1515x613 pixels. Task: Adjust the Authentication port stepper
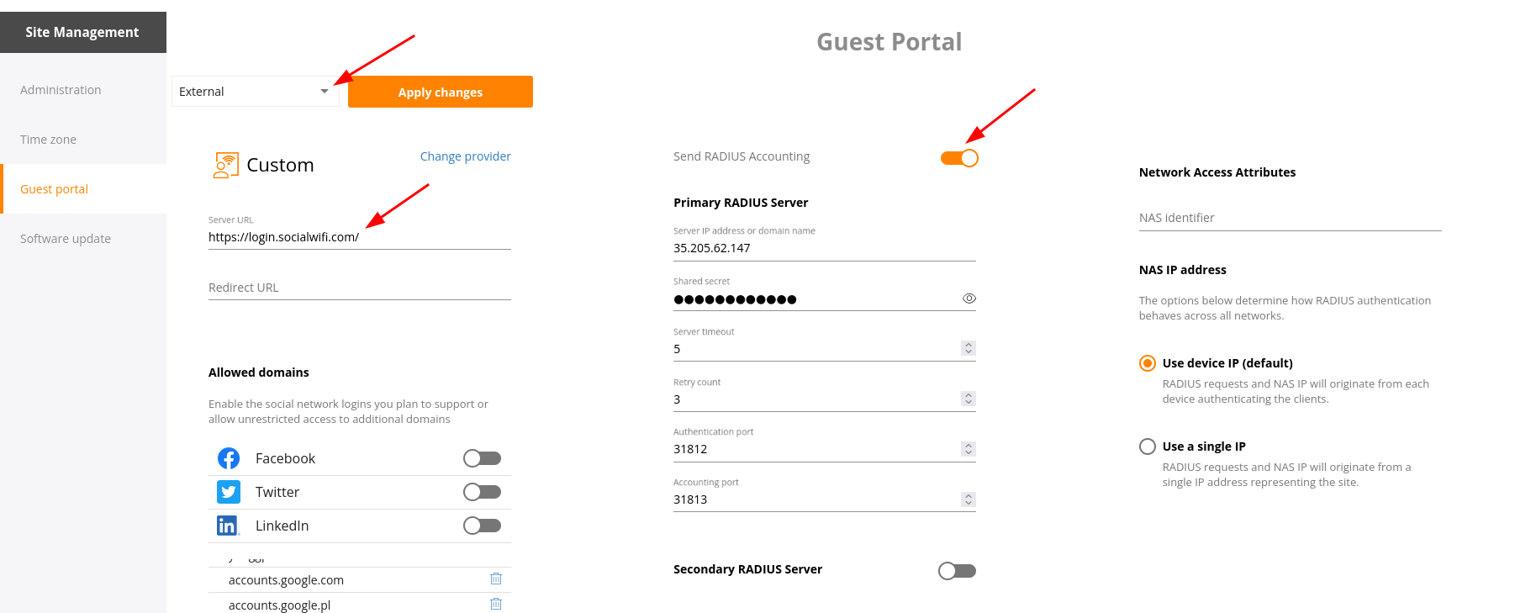969,449
